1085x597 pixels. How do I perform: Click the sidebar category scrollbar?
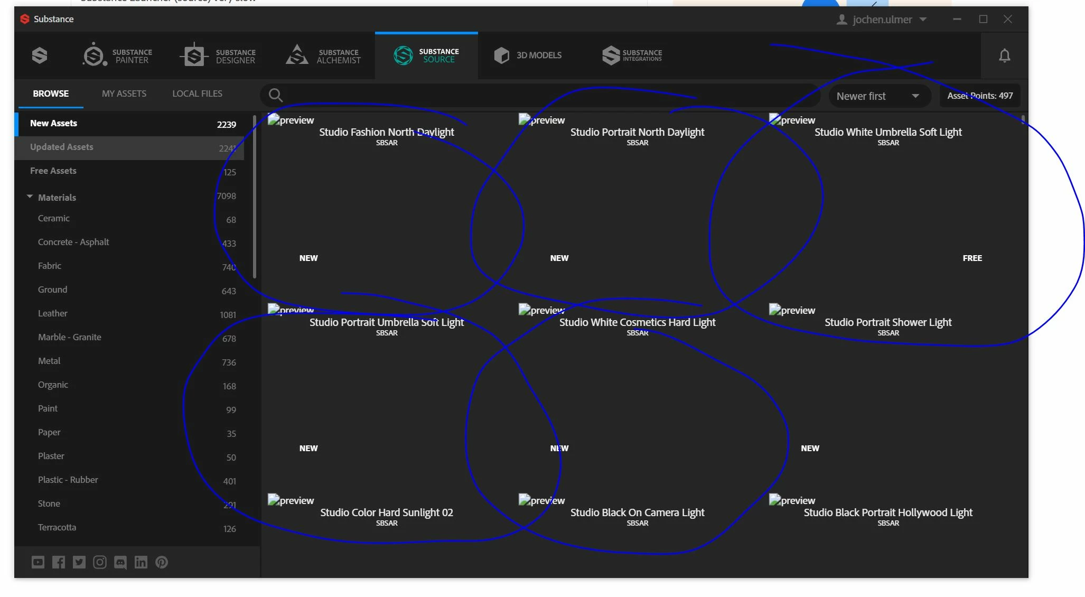pos(255,197)
